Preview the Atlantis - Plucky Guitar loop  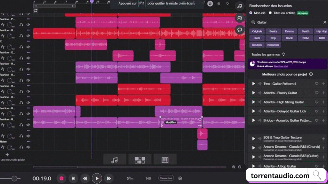pyautogui.click(x=254, y=93)
